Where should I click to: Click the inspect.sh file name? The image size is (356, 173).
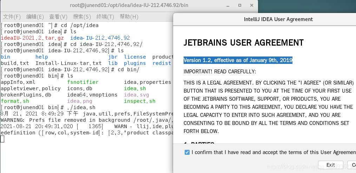[140, 101]
